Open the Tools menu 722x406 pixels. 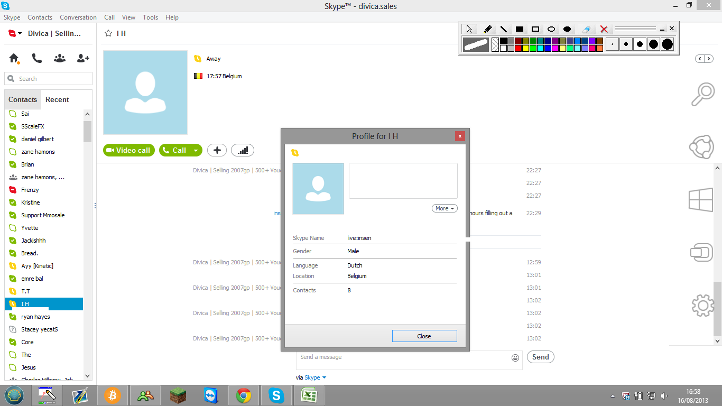click(151, 17)
